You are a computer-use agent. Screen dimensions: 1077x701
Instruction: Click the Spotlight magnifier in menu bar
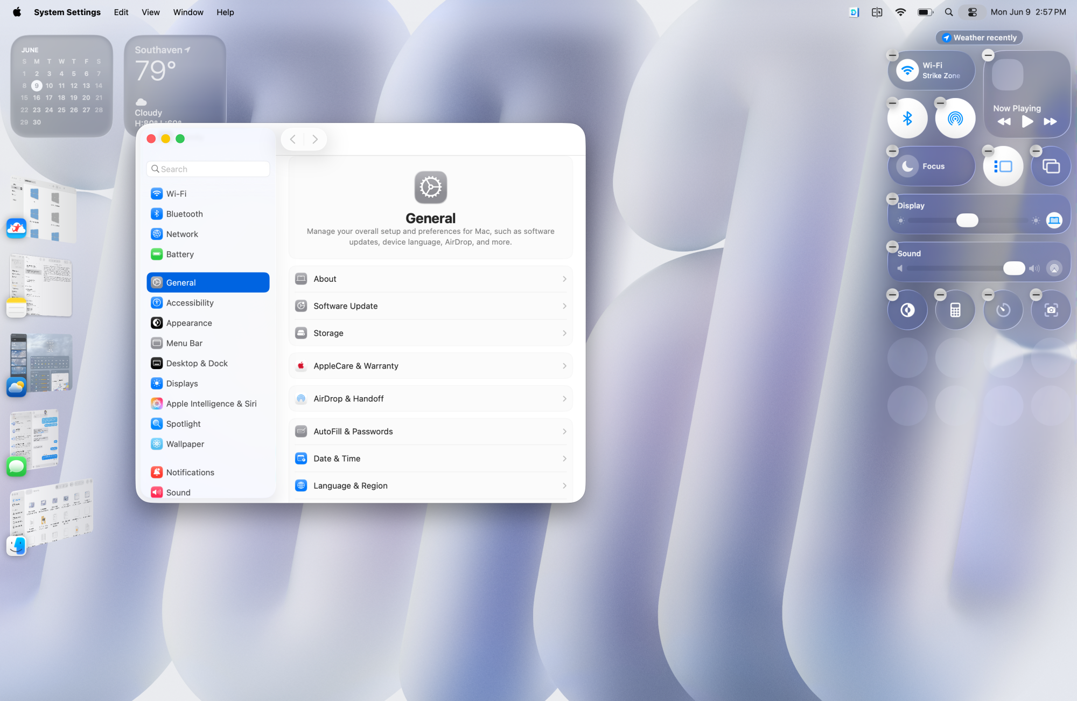point(949,12)
